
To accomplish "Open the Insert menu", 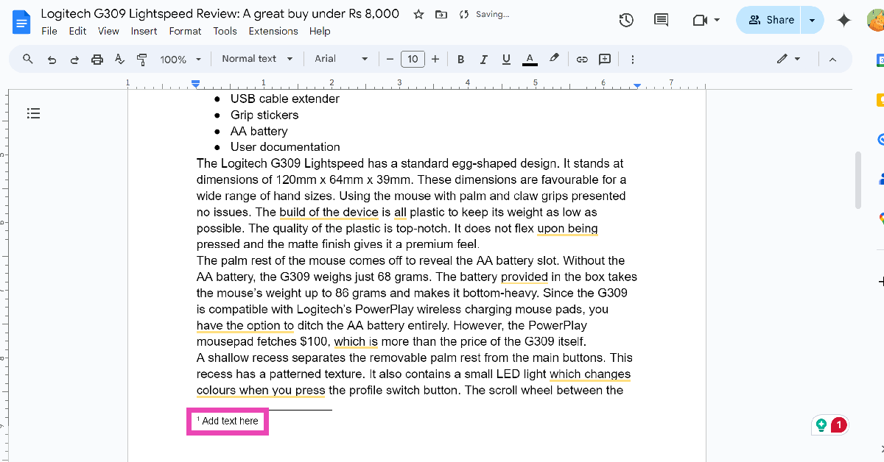I will point(144,31).
